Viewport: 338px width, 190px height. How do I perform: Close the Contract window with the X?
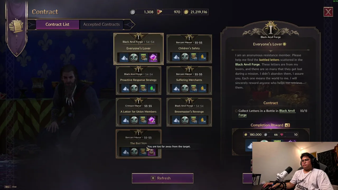point(328,12)
